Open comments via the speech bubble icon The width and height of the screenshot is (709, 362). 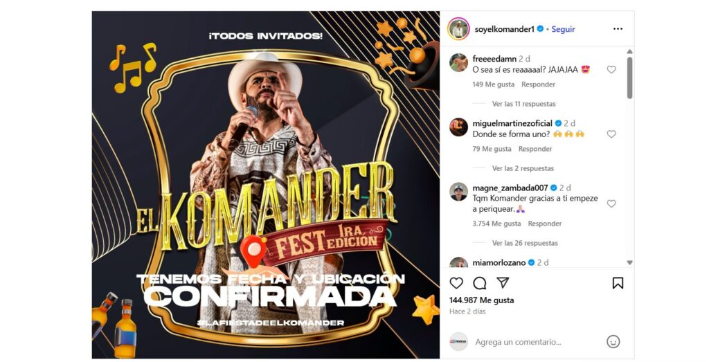[x=479, y=283]
